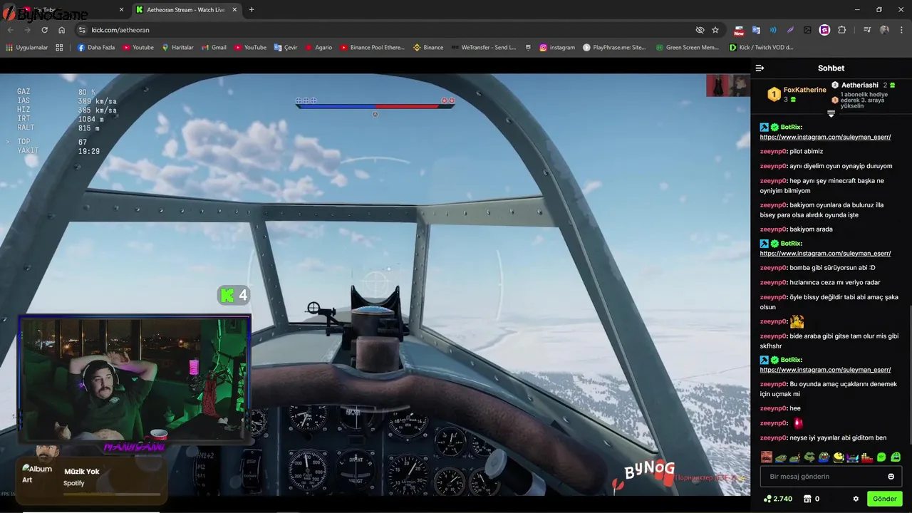Image resolution: width=912 pixels, height=513 pixels.
Task: Go to browser home page
Action: click(61, 30)
